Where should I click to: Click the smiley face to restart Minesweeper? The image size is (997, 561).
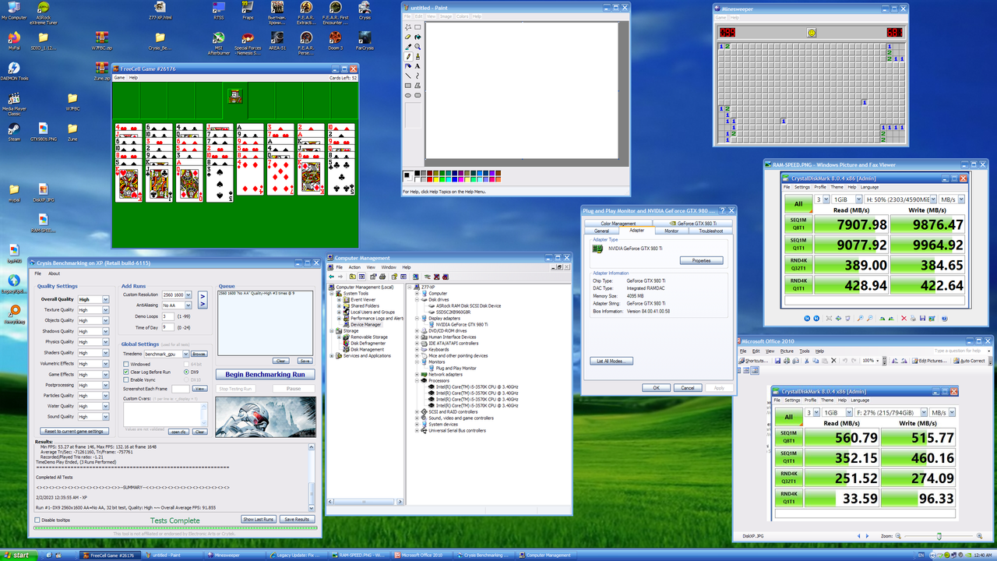[x=810, y=33]
